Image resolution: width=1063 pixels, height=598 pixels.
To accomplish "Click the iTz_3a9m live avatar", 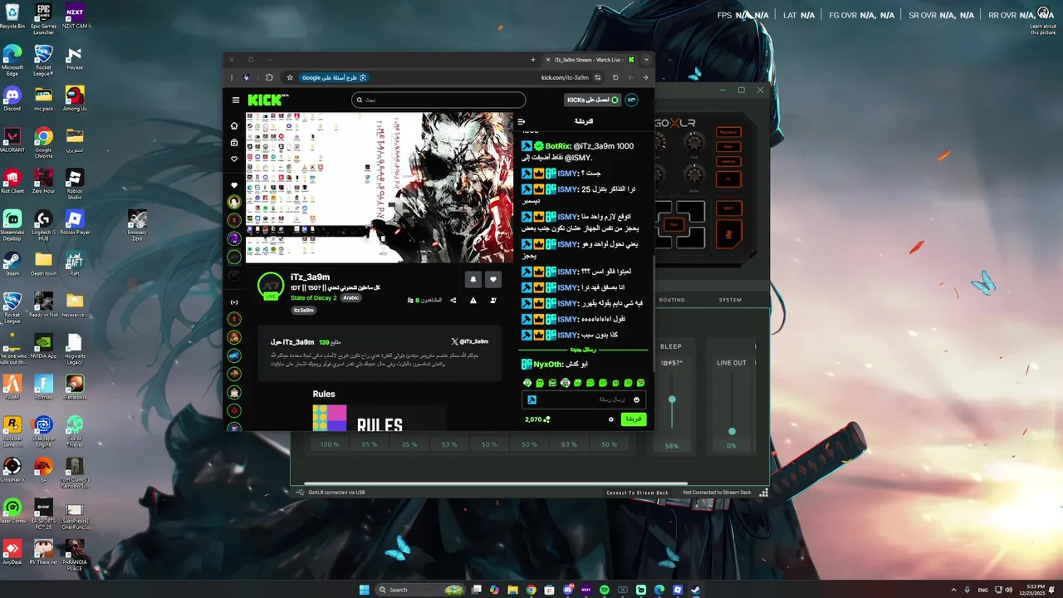I will tap(271, 286).
